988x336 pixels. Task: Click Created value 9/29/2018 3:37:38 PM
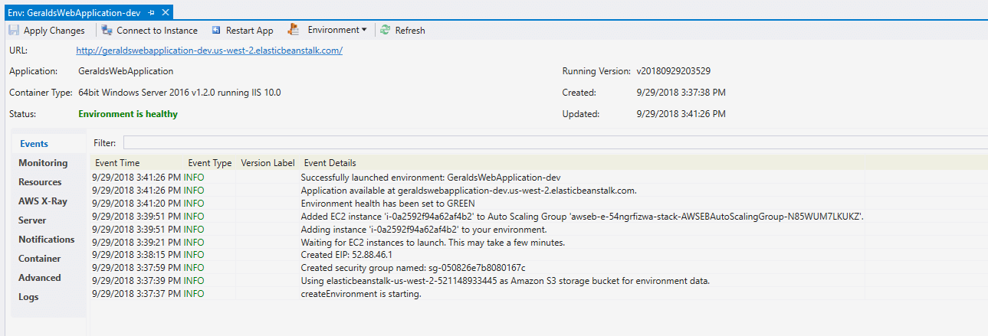681,93
